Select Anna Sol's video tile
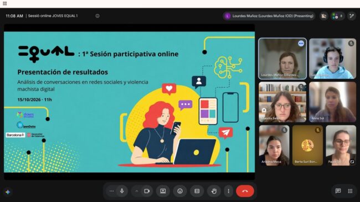The width and height of the screenshot is (360, 202). point(332,102)
